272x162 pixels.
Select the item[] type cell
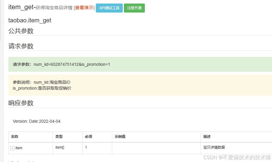[68, 148]
